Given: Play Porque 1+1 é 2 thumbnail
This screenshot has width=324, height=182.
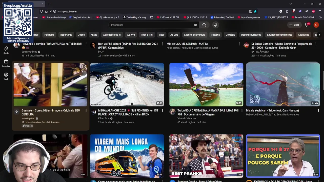Looking at the screenshot, I should 283,156.
